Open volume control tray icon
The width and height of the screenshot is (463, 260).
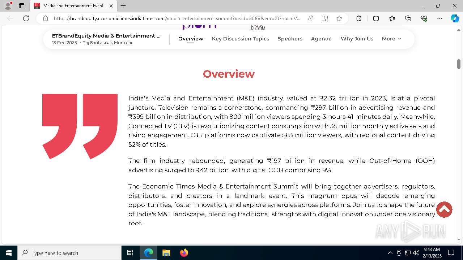tap(416, 253)
